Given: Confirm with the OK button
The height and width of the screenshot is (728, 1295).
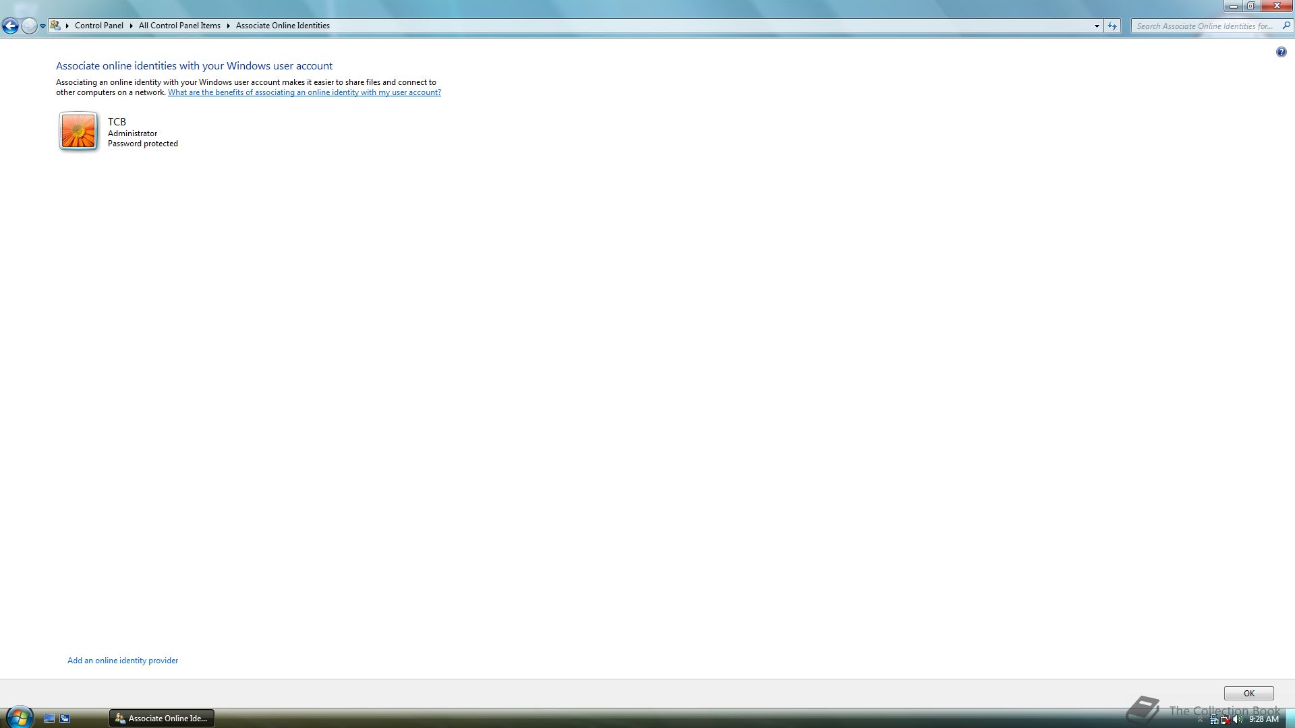Looking at the screenshot, I should click(x=1248, y=694).
